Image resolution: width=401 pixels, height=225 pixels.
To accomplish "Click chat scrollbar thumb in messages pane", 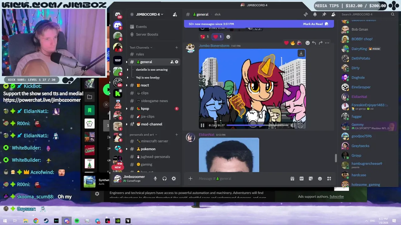I will [x=336, y=158].
